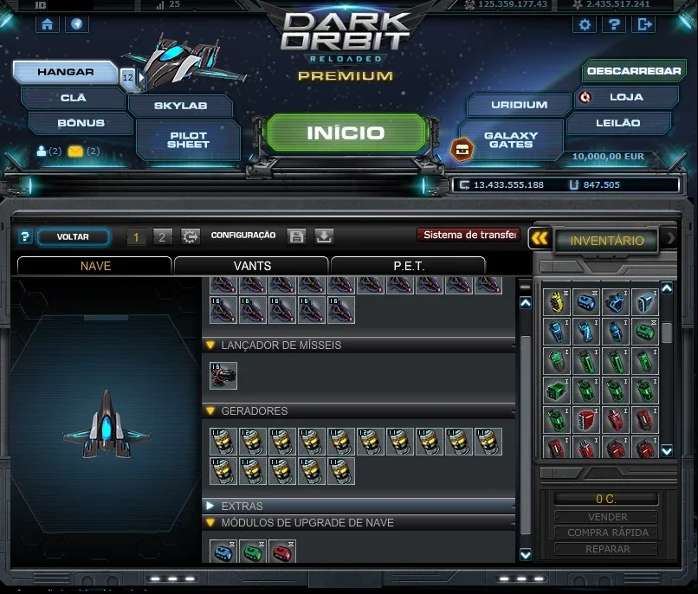Image resolution: width=698 pixels, height=594 pixels.
Task: Select the green ship upgrade module
Action: [x=253, y=552]
